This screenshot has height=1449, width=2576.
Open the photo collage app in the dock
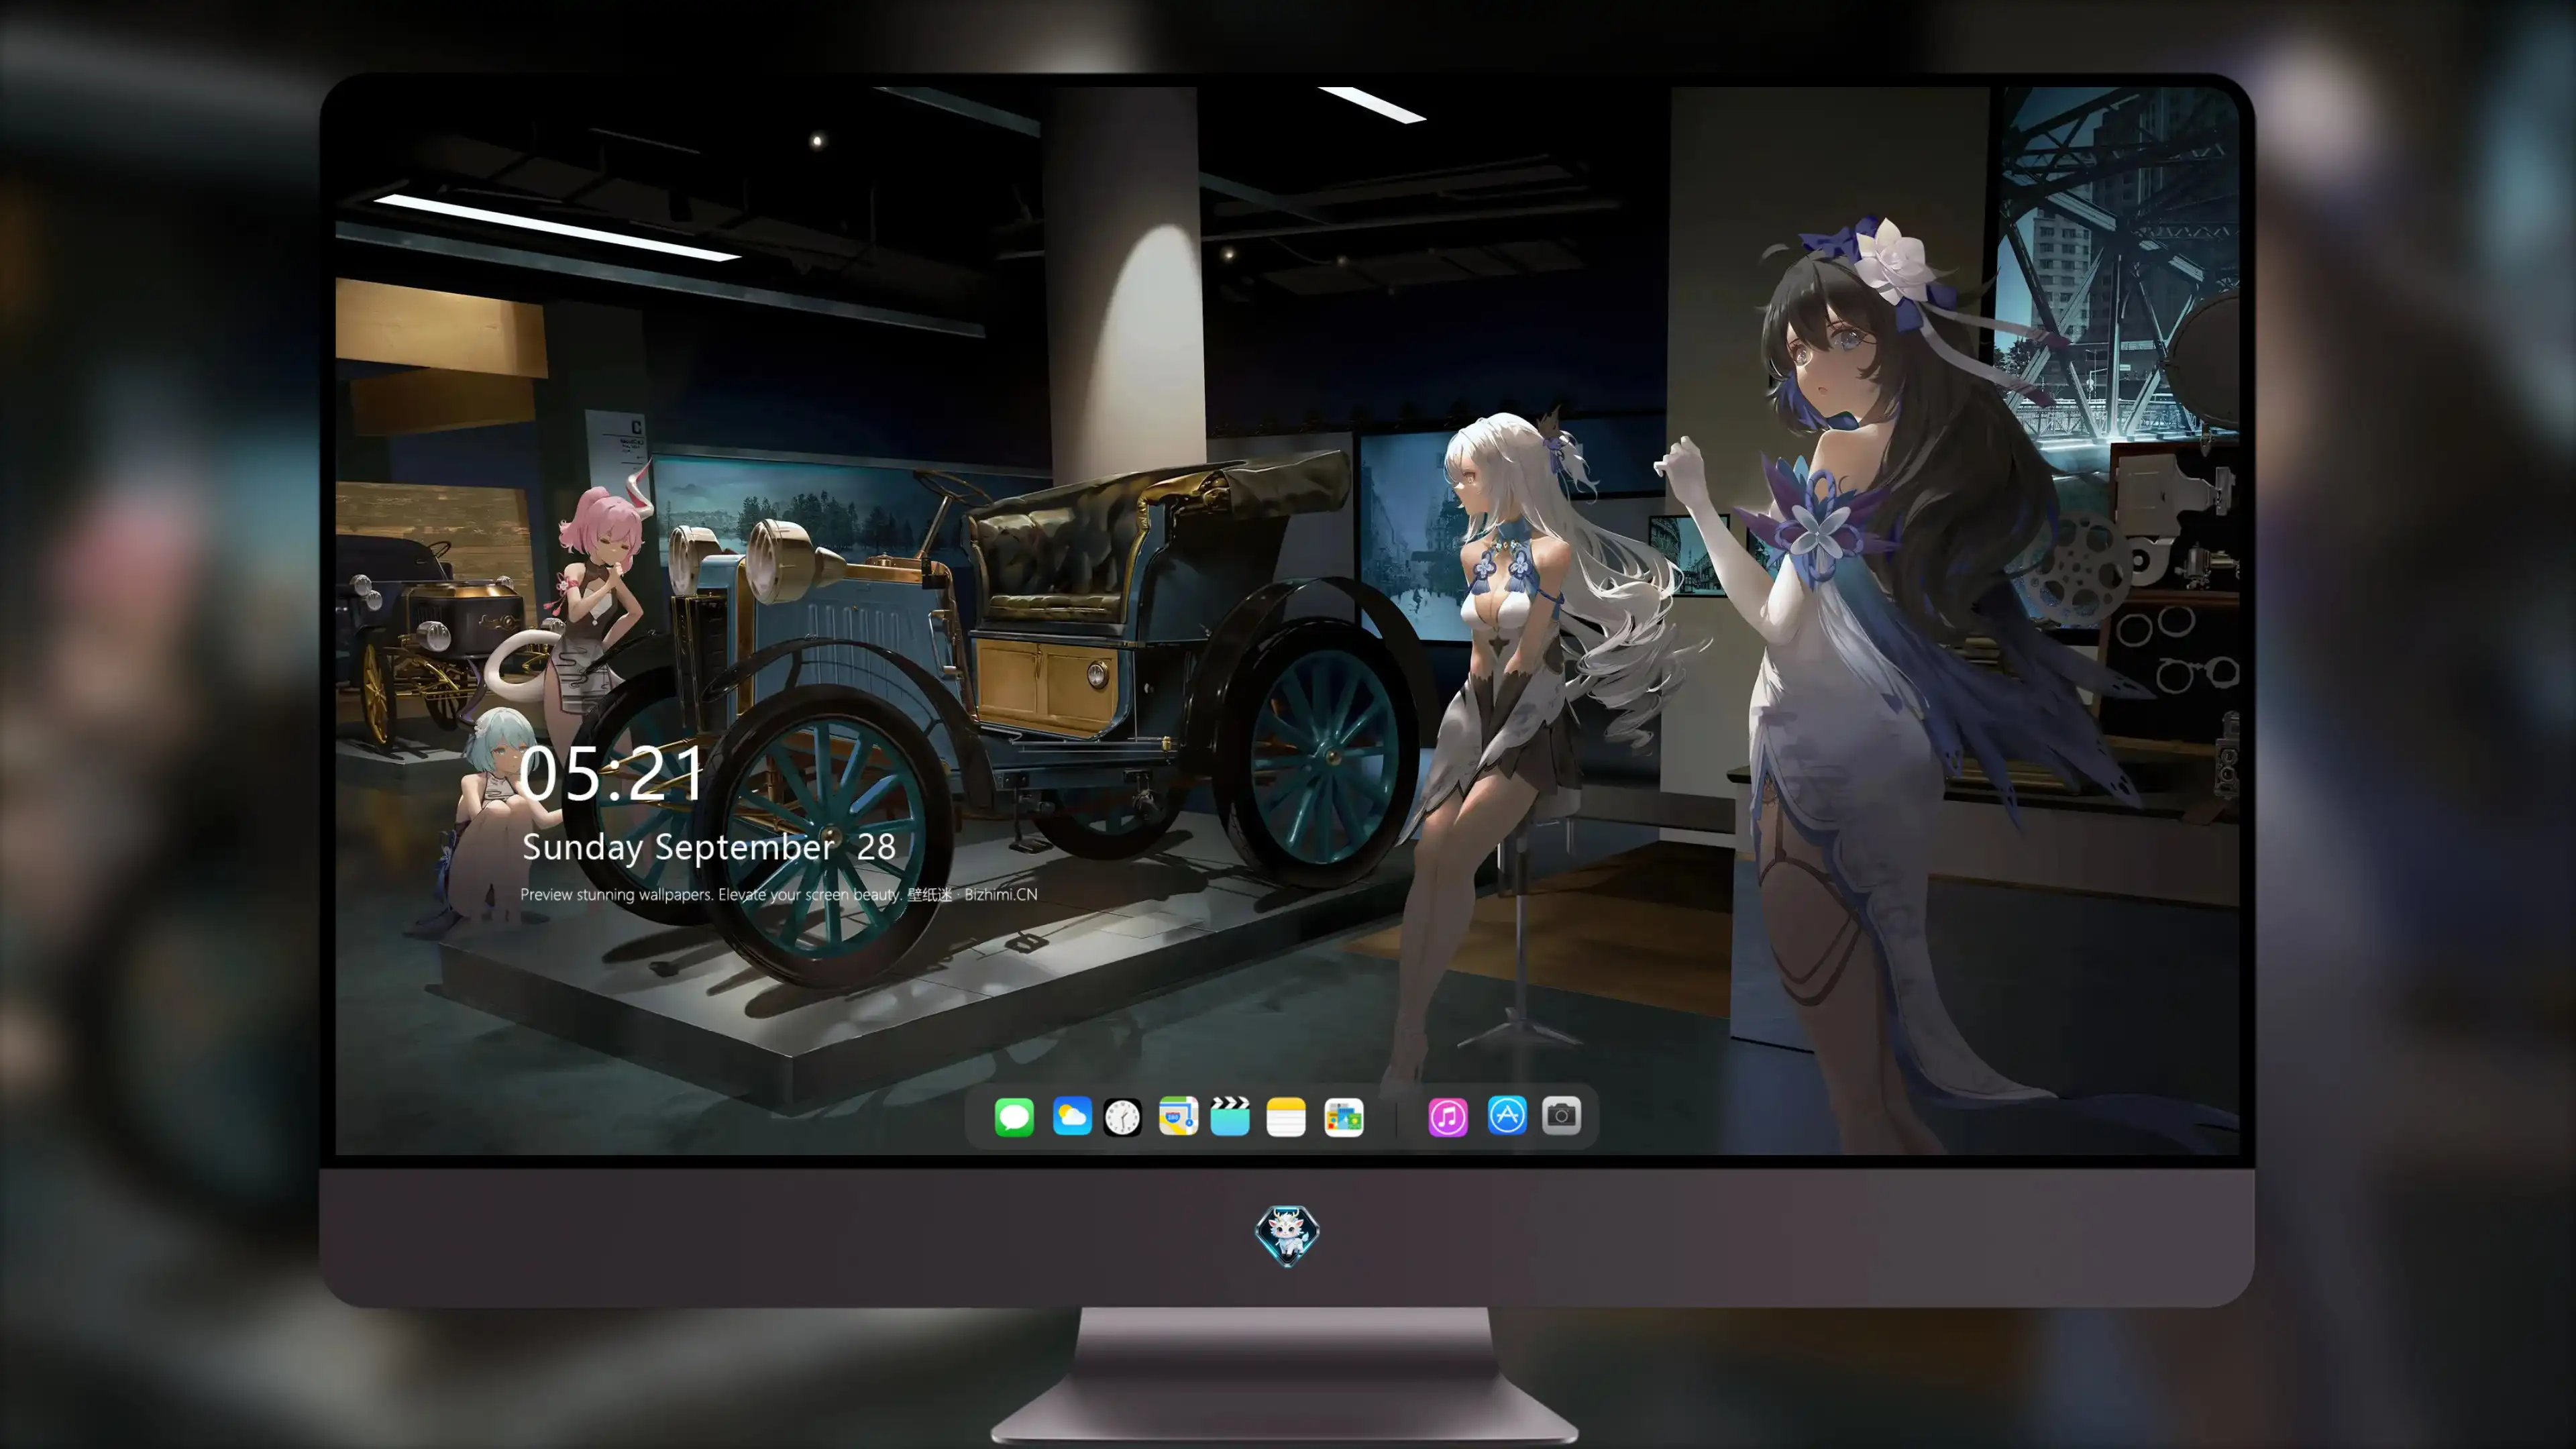tap(1343, 1117)
